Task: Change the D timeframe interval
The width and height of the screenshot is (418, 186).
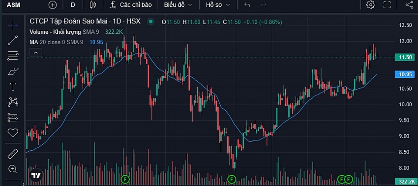Action: pos(73,5)
